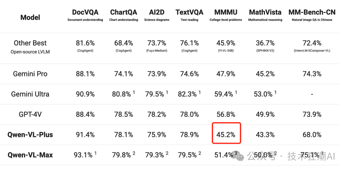Select the MMMU column header

coord(226,12)
